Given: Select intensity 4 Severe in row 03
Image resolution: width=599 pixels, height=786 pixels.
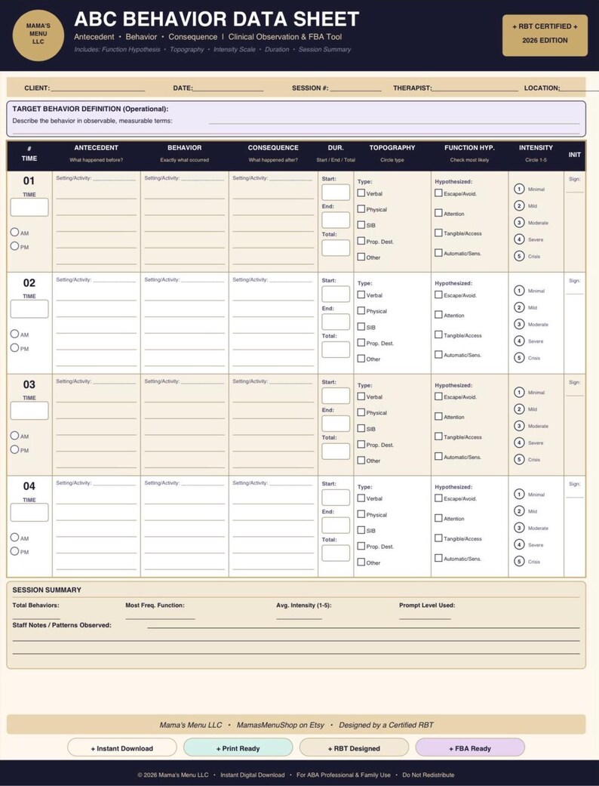Looking at the screenshot, I should click(x=519, y=442).
